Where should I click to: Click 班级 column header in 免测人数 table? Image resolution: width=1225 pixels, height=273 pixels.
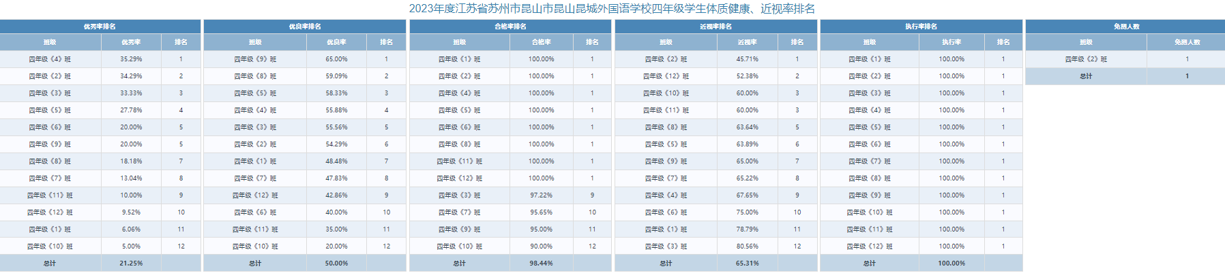(1086, 42)
